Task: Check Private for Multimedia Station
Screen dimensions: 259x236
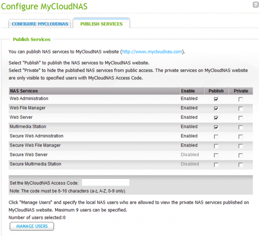Action: [241, 127]
